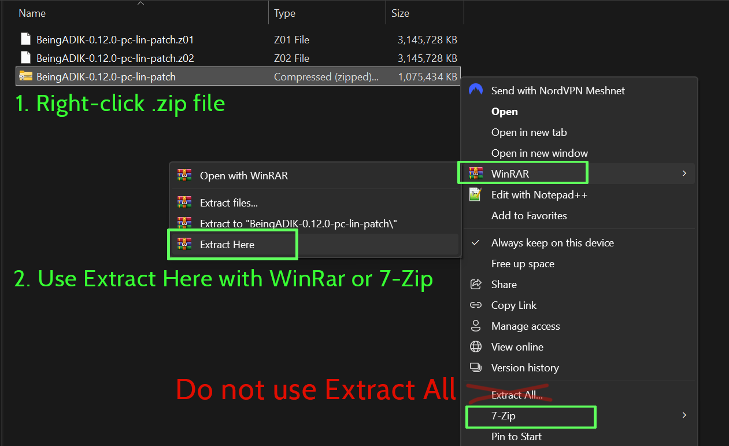Select View online entry
The height and width of the screenshot is (446, 729).
[517, 347]
